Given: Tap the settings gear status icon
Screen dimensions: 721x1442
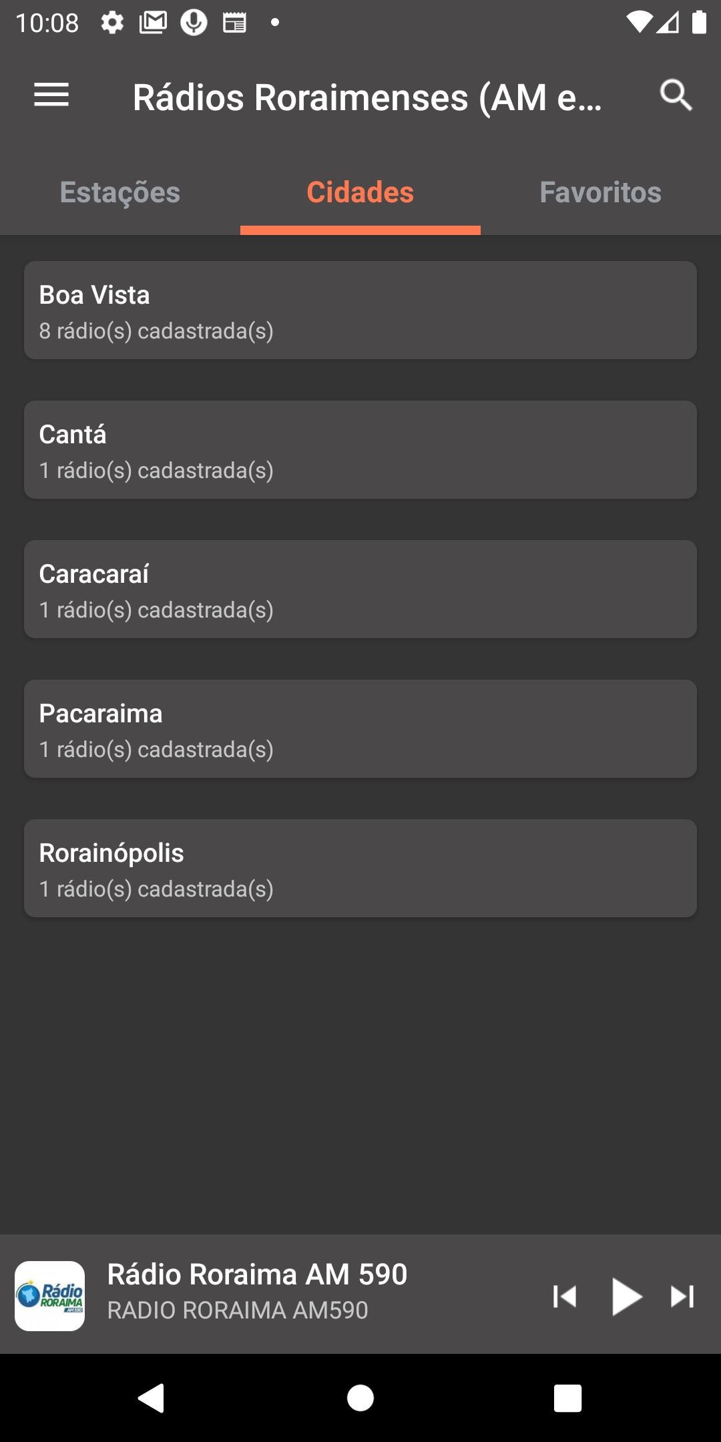Looking at the screenshot, I should point(112,23).
